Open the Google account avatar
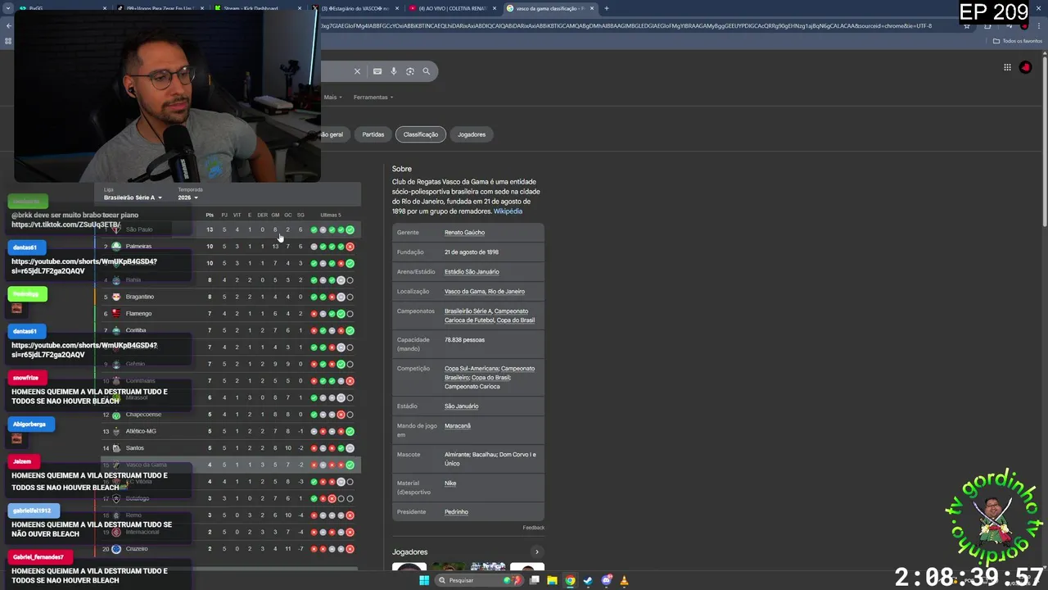Viewport: 1048px width, 590px height. point(1026,67)
